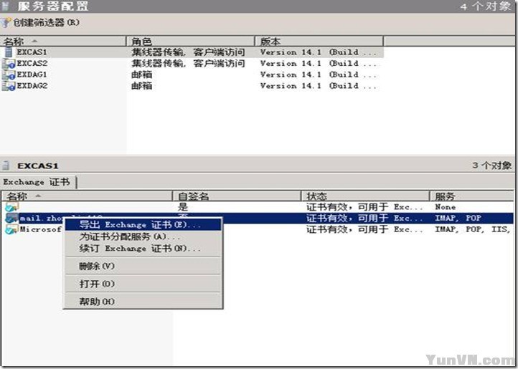Sort certificates by 服务 column header
The width and height of the screenshot is (518, 369).
[472, 196]
